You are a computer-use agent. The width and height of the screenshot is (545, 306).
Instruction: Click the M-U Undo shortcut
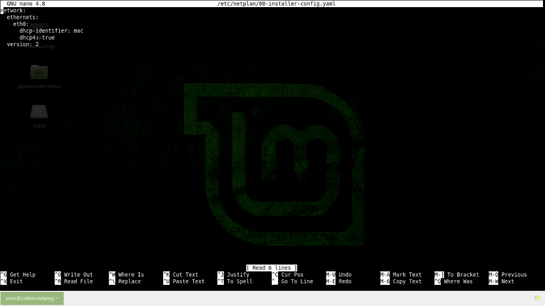coord(339,275)
